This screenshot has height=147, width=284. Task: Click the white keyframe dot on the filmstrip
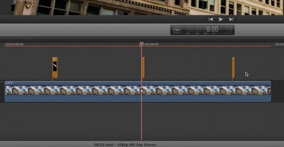142,91
